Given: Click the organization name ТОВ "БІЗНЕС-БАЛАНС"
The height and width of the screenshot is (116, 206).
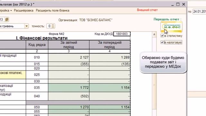Looking at the screenshot, I should tap(96, 20).
